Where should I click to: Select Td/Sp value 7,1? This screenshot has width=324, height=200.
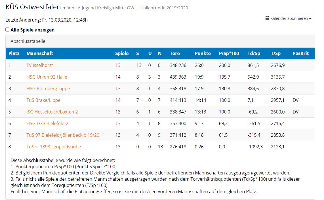click(251, 100)
